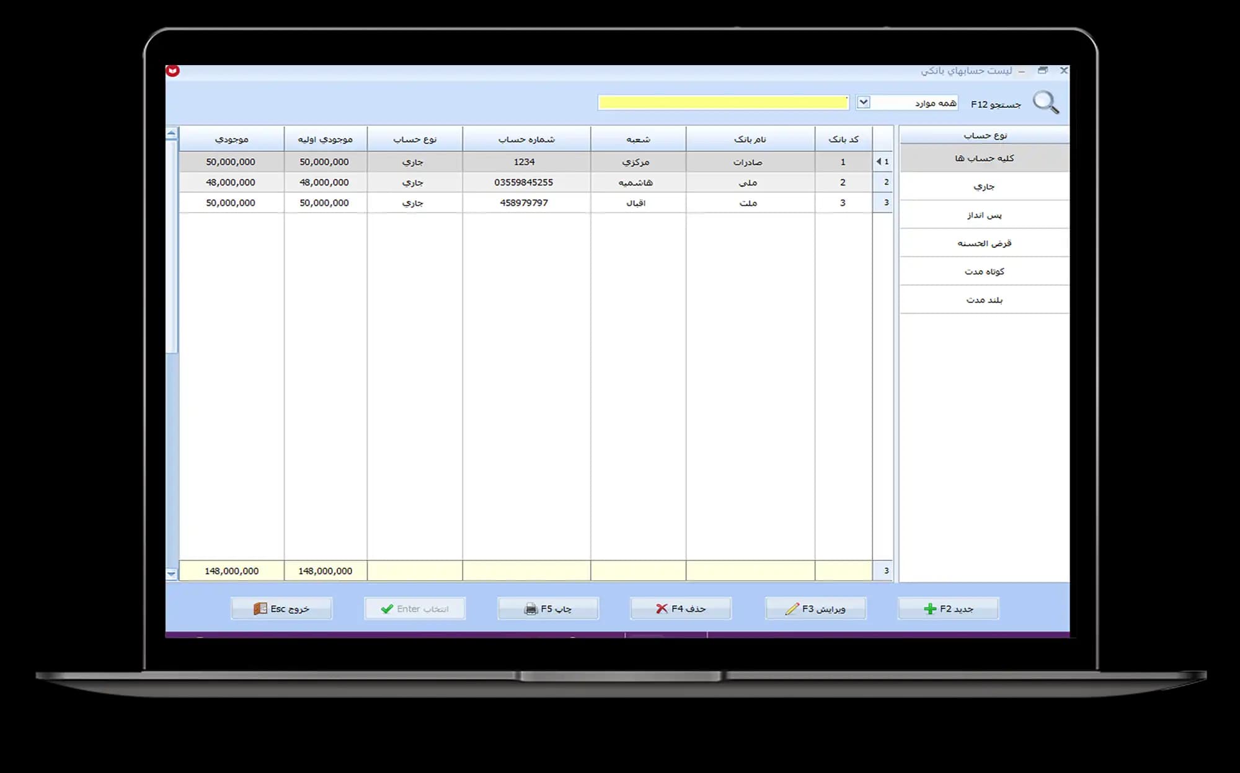Click total '148,000,000' in موجودي اوليه footer

pos(325,571)
